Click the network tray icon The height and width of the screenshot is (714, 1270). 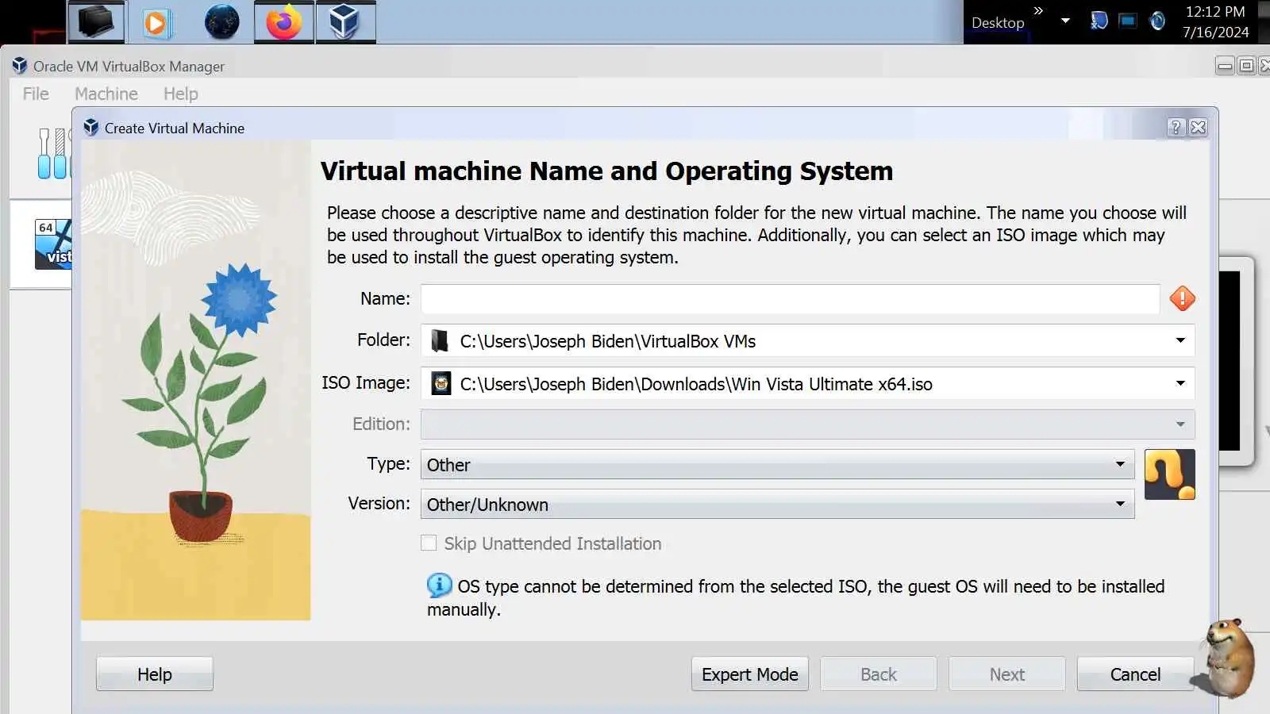[x=1099, y=21]
